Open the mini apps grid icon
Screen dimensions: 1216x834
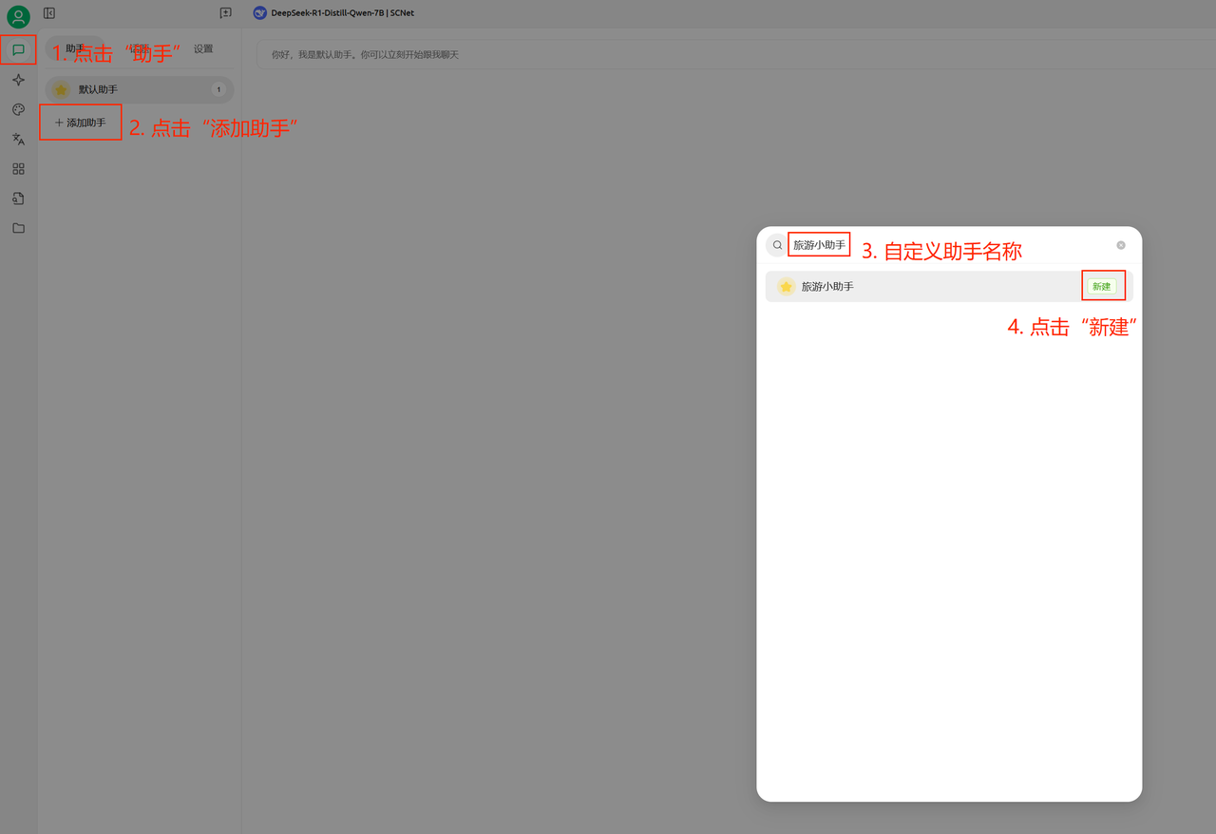point(18,169)
